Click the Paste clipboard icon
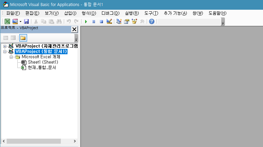Image resolution: width=263 pixels, height=147 pixels. [x=51, y=21]
